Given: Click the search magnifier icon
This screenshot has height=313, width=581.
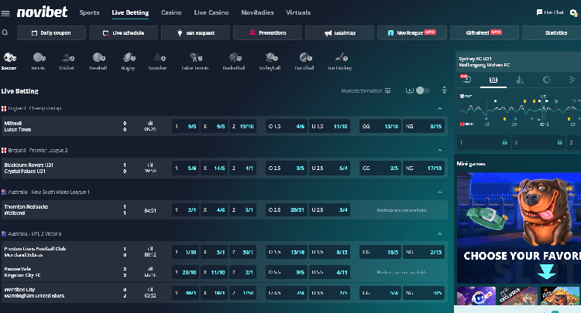Looking at the screenshot, I should (x=5, y=33).
